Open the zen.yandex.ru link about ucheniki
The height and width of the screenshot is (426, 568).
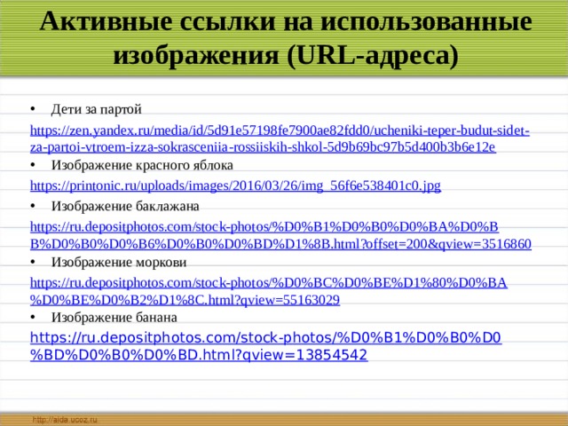tap(280, 138)
